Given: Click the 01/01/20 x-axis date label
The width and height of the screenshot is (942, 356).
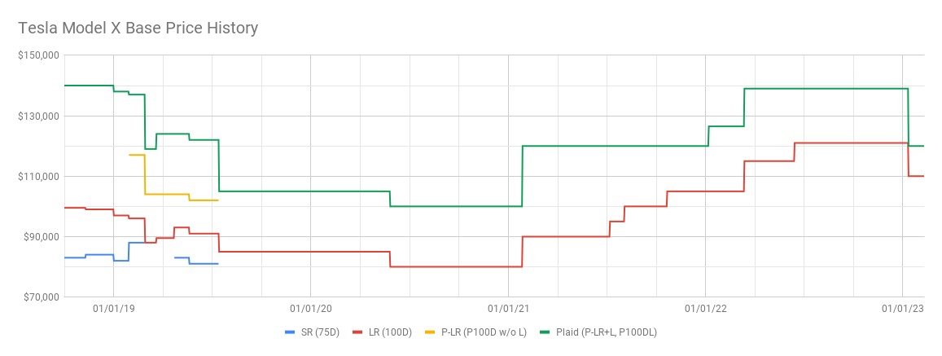Looking at the screenshot, I should [310, 309].
